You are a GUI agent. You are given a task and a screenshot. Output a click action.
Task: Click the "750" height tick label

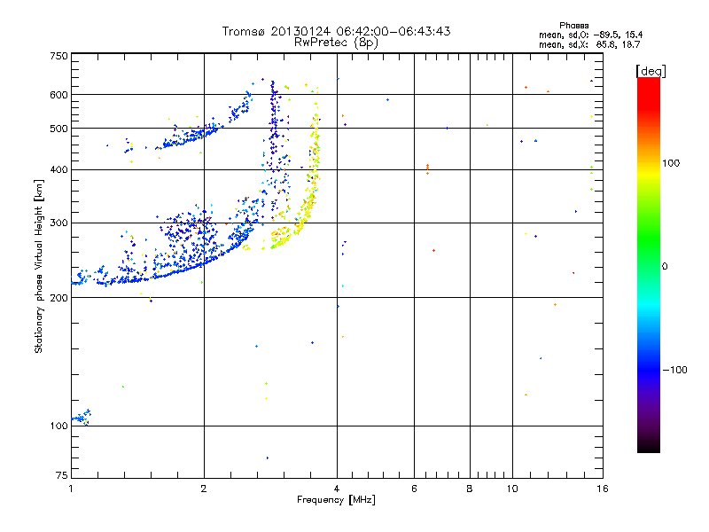click(58, 56)
